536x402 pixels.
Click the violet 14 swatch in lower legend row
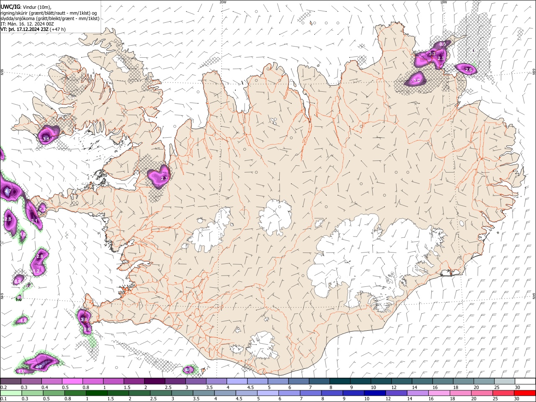(x=417, y=393)
